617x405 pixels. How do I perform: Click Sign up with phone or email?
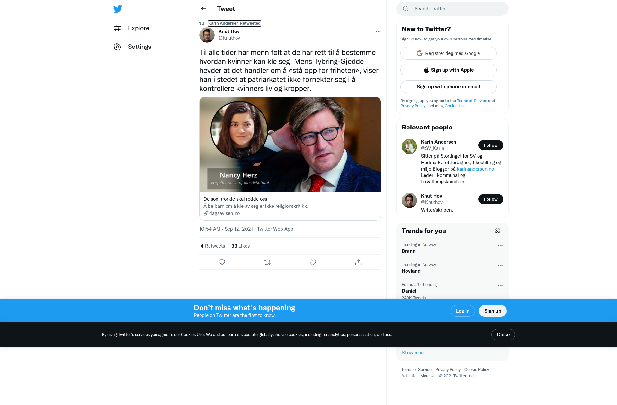449,87
